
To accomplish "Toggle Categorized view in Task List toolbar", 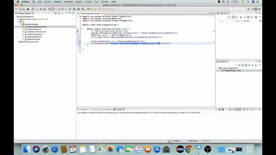I will (233, 17).
